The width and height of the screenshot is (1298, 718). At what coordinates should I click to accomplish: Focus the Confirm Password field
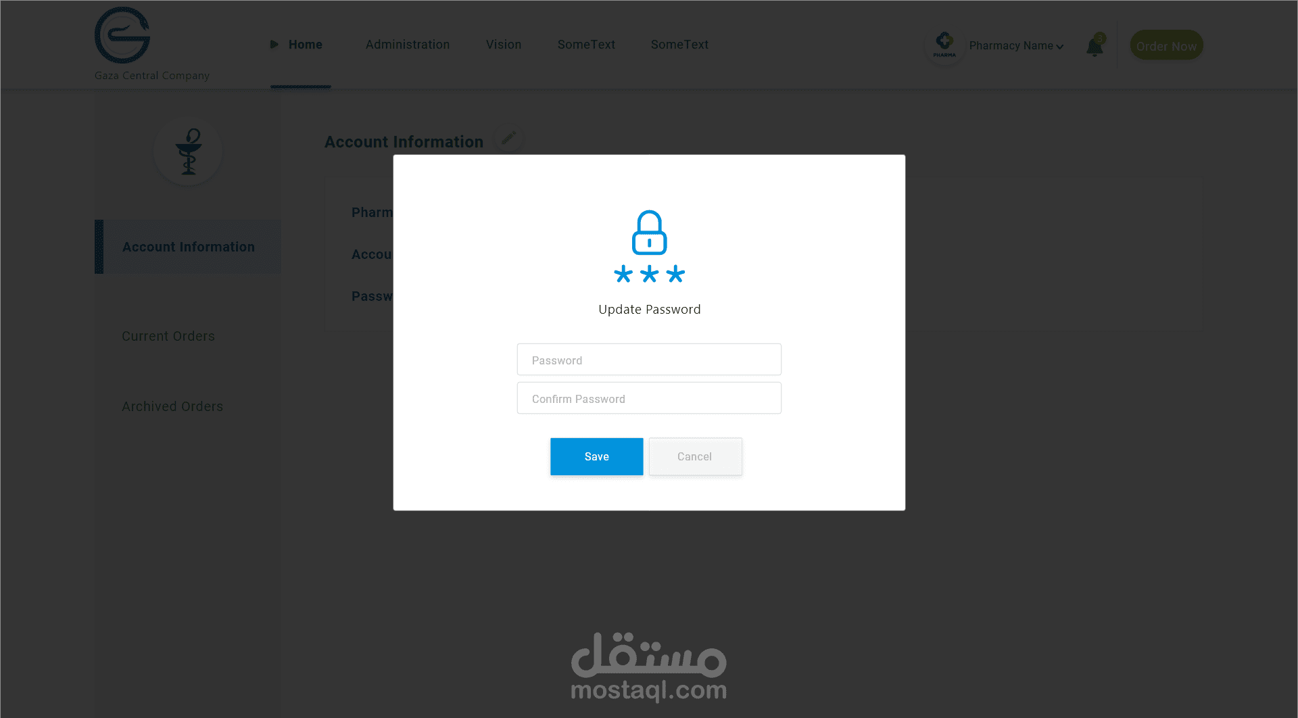tap(649, 398)
